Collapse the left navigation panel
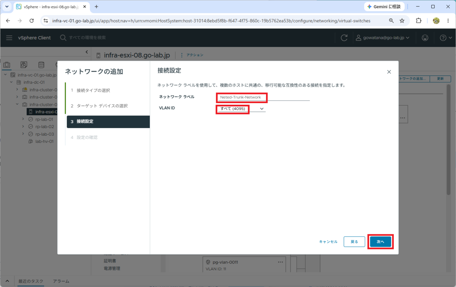Viewport: 456px width, 287px height. (87, 52)
